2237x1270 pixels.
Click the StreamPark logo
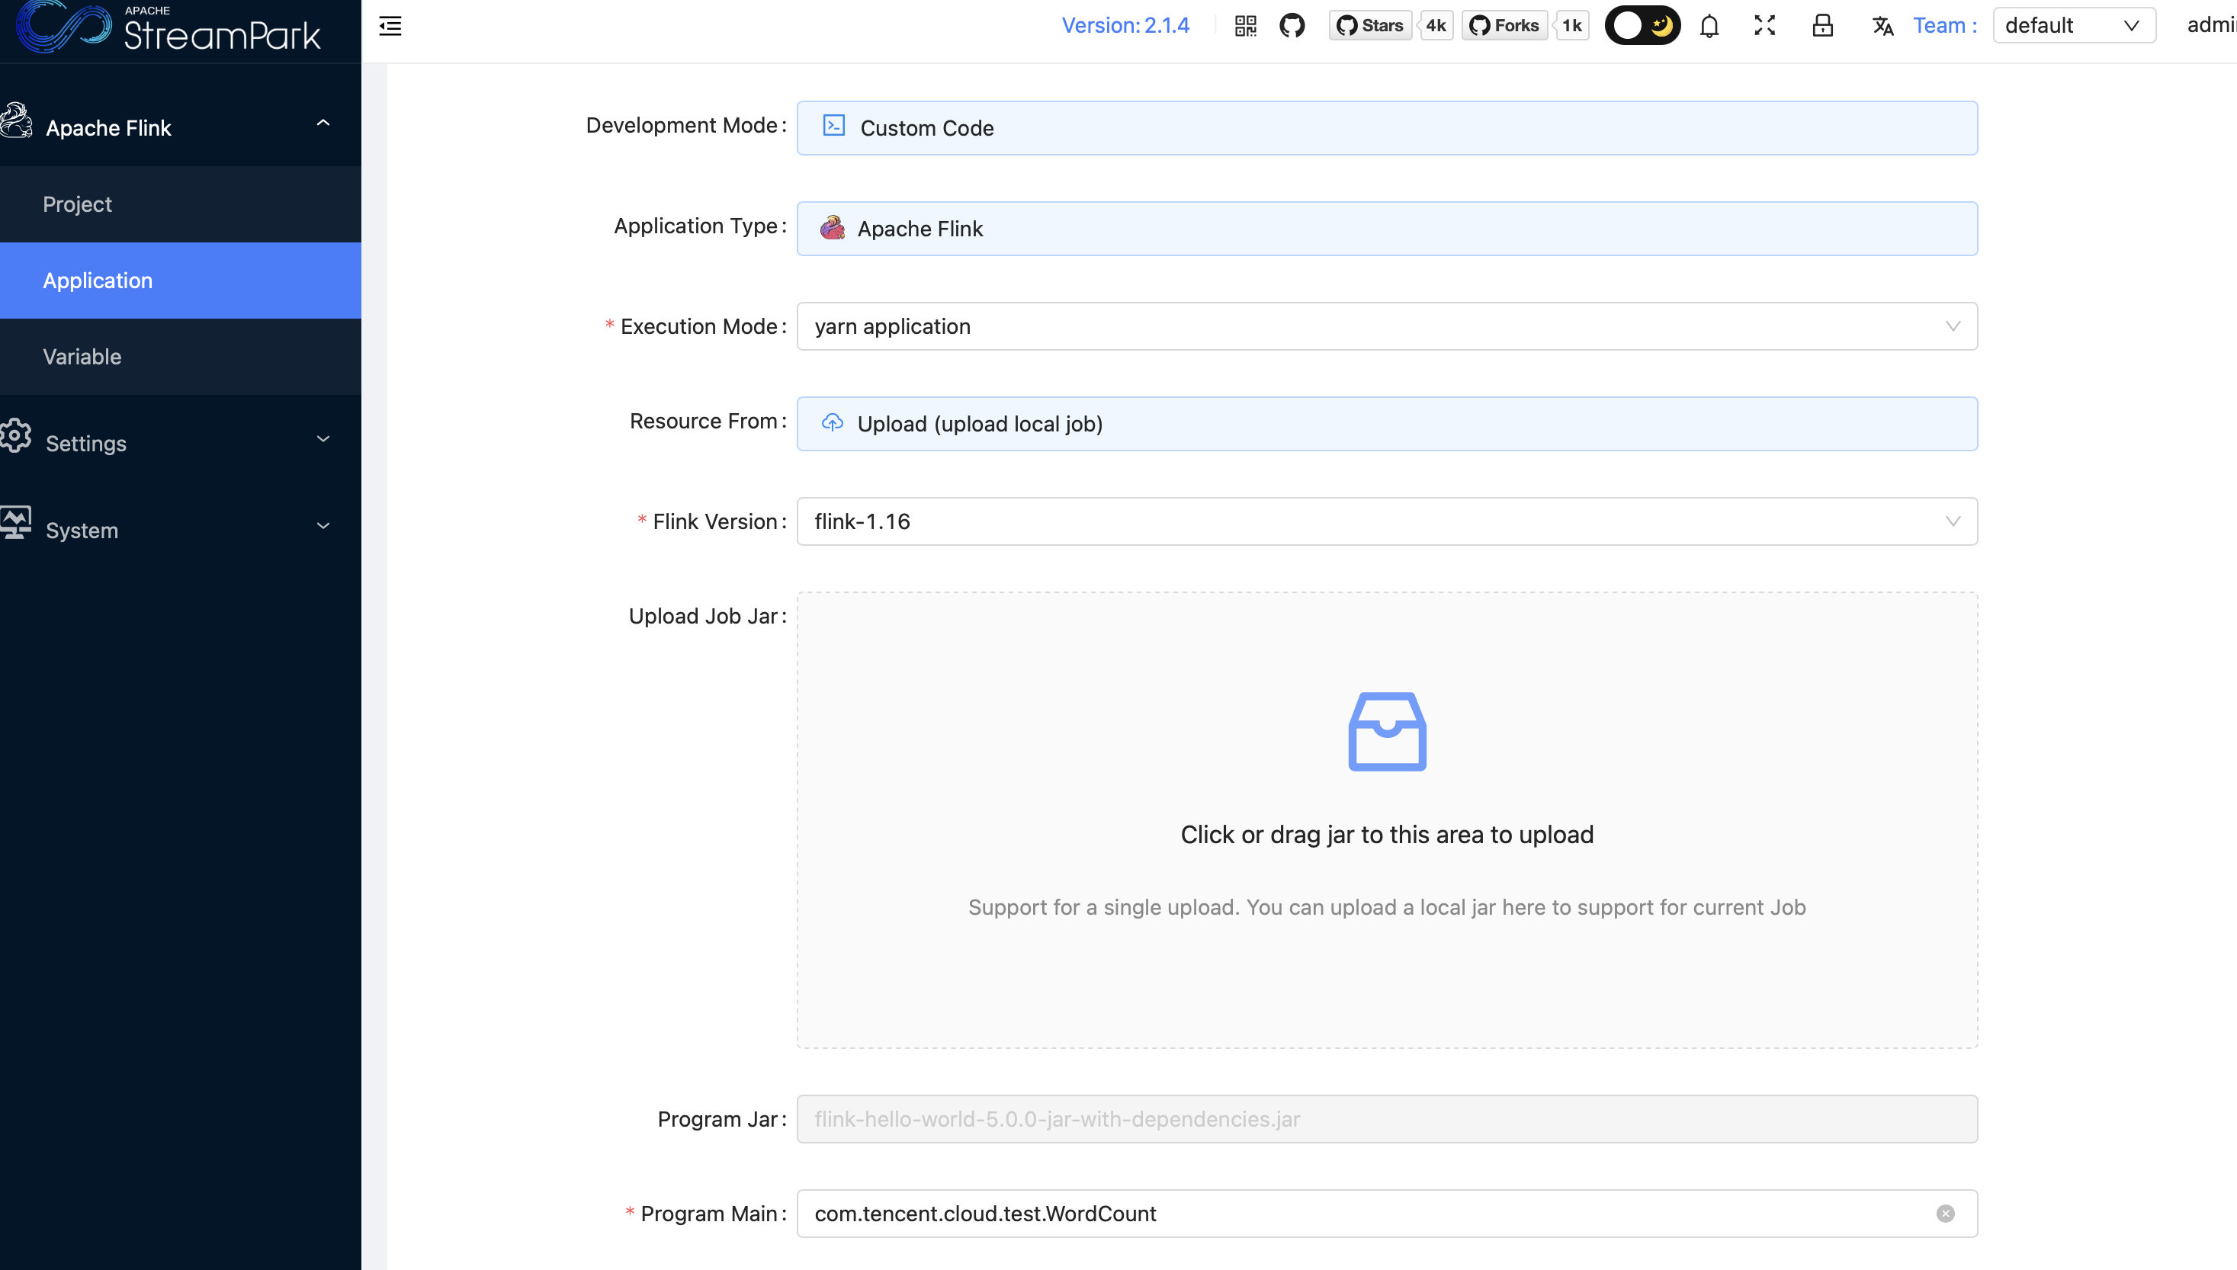point(169,27)
